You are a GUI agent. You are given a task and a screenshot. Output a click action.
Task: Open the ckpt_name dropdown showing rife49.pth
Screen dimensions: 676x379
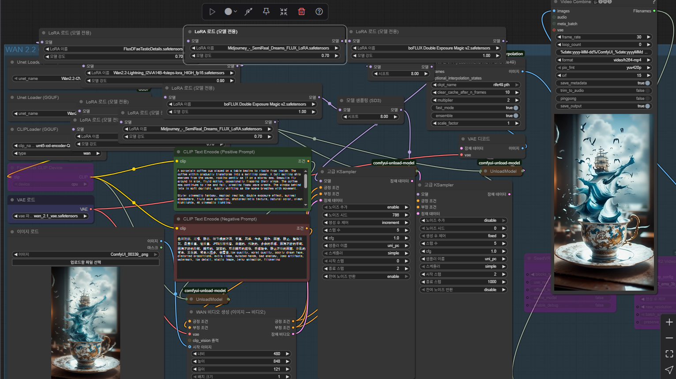point(476,85)
